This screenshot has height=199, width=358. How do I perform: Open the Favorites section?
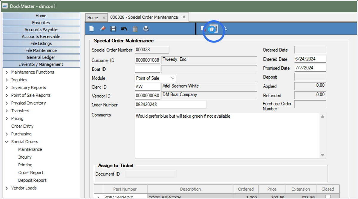point(41,23)
